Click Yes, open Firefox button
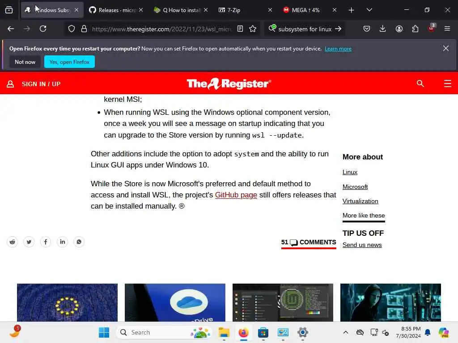Viewport: 458px width, 343px height. tap(69, 62)
